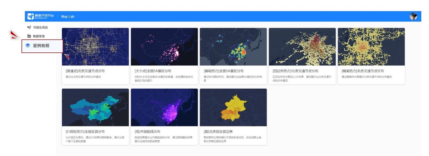
Task: Open the [面]北京各区县边界 thumbnail
Action: click(233, 107)
